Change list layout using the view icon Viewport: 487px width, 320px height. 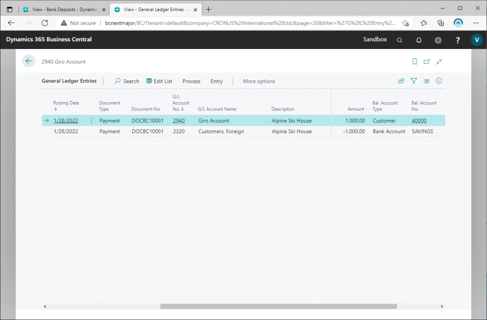pyautogui.click(x=427, y=81)
